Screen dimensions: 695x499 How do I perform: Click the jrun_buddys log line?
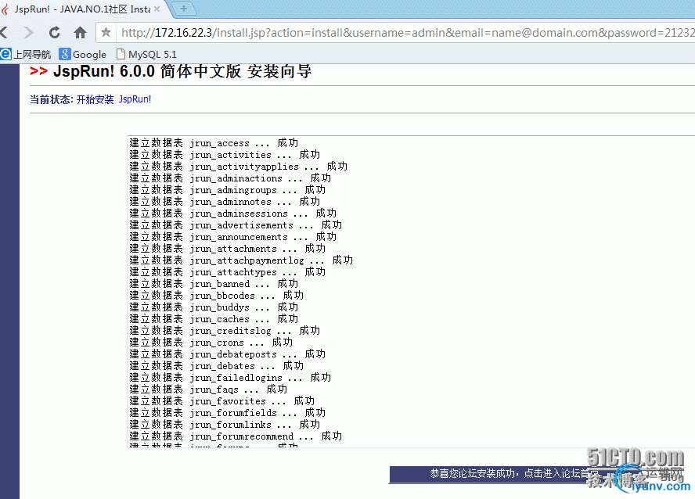pos(214,307)
